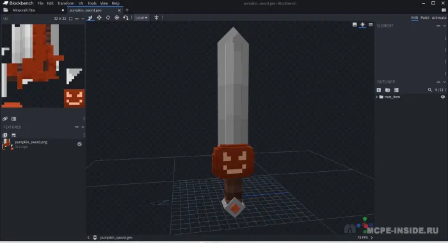Close the pumpkin_sword.geo tab

[119, 10]
